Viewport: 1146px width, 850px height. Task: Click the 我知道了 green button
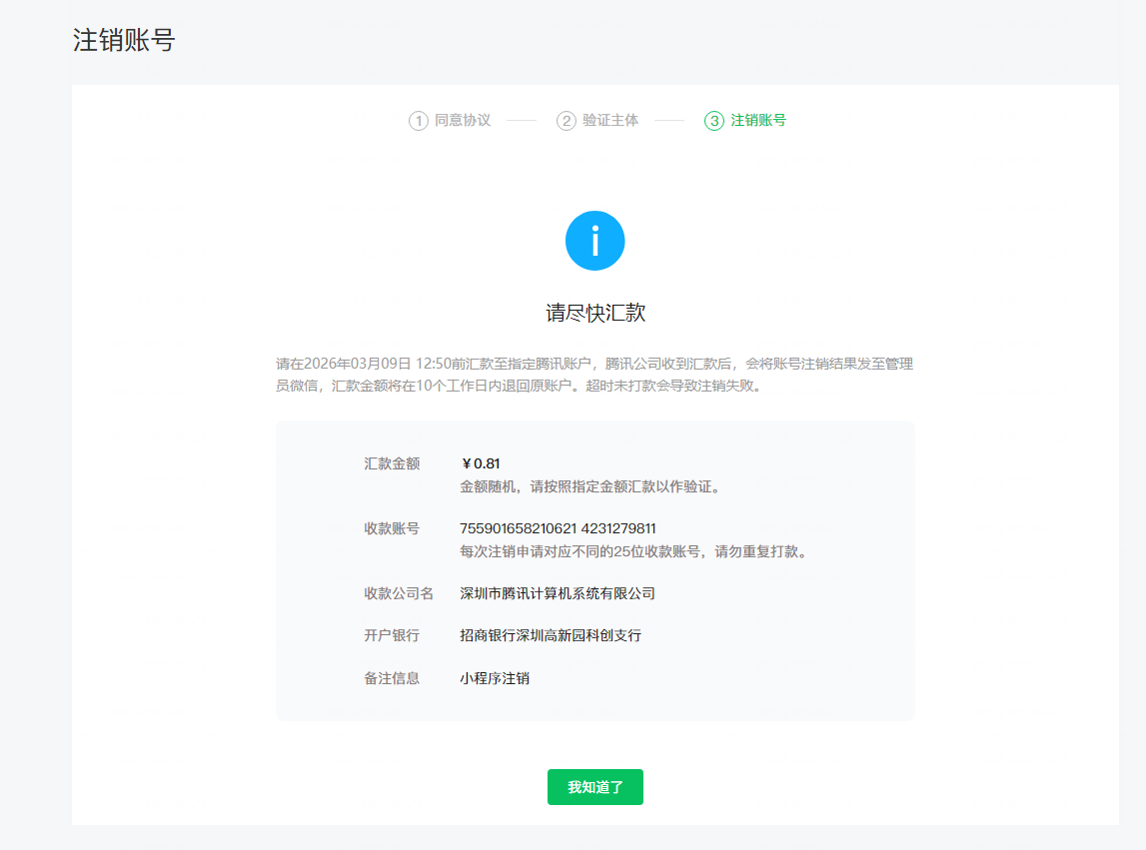click(594, 787)
